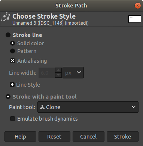The image size is (143, 146).
Task: Toggle the Antialiasing checkbox
Action: tap(12, 61)
